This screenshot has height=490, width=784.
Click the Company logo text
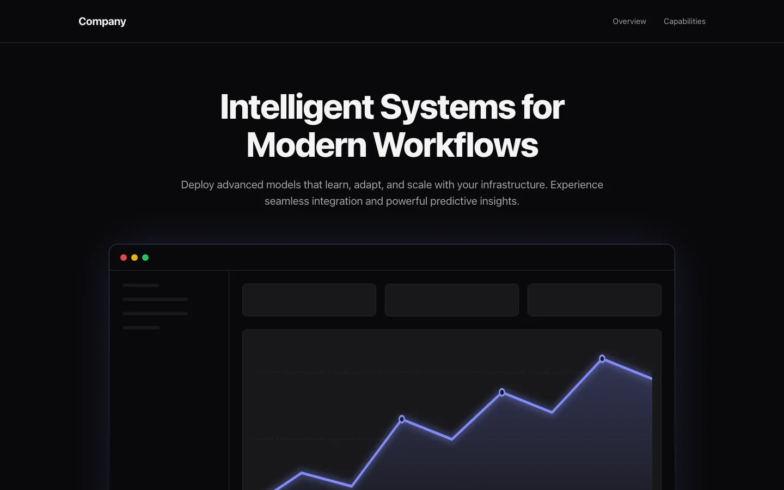pyautogui.click(x=102, y=21)
